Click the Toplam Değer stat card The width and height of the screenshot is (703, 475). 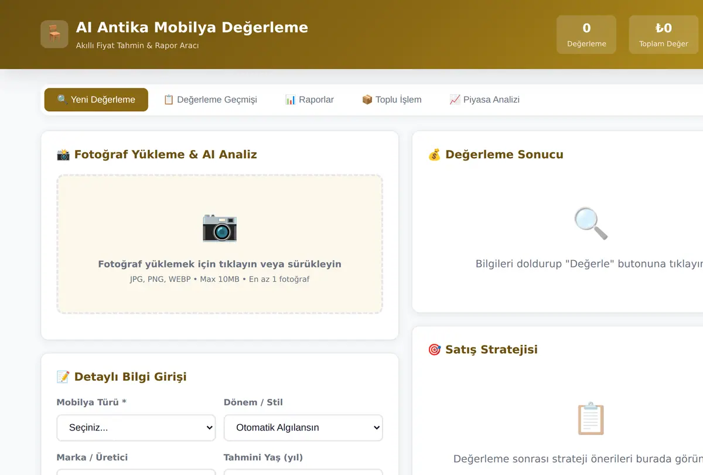click(664, 35)
